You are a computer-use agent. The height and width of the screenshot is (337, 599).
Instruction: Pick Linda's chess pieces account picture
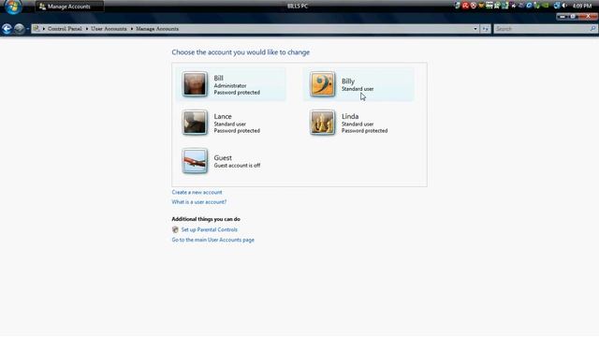click(x=322, y=123)
